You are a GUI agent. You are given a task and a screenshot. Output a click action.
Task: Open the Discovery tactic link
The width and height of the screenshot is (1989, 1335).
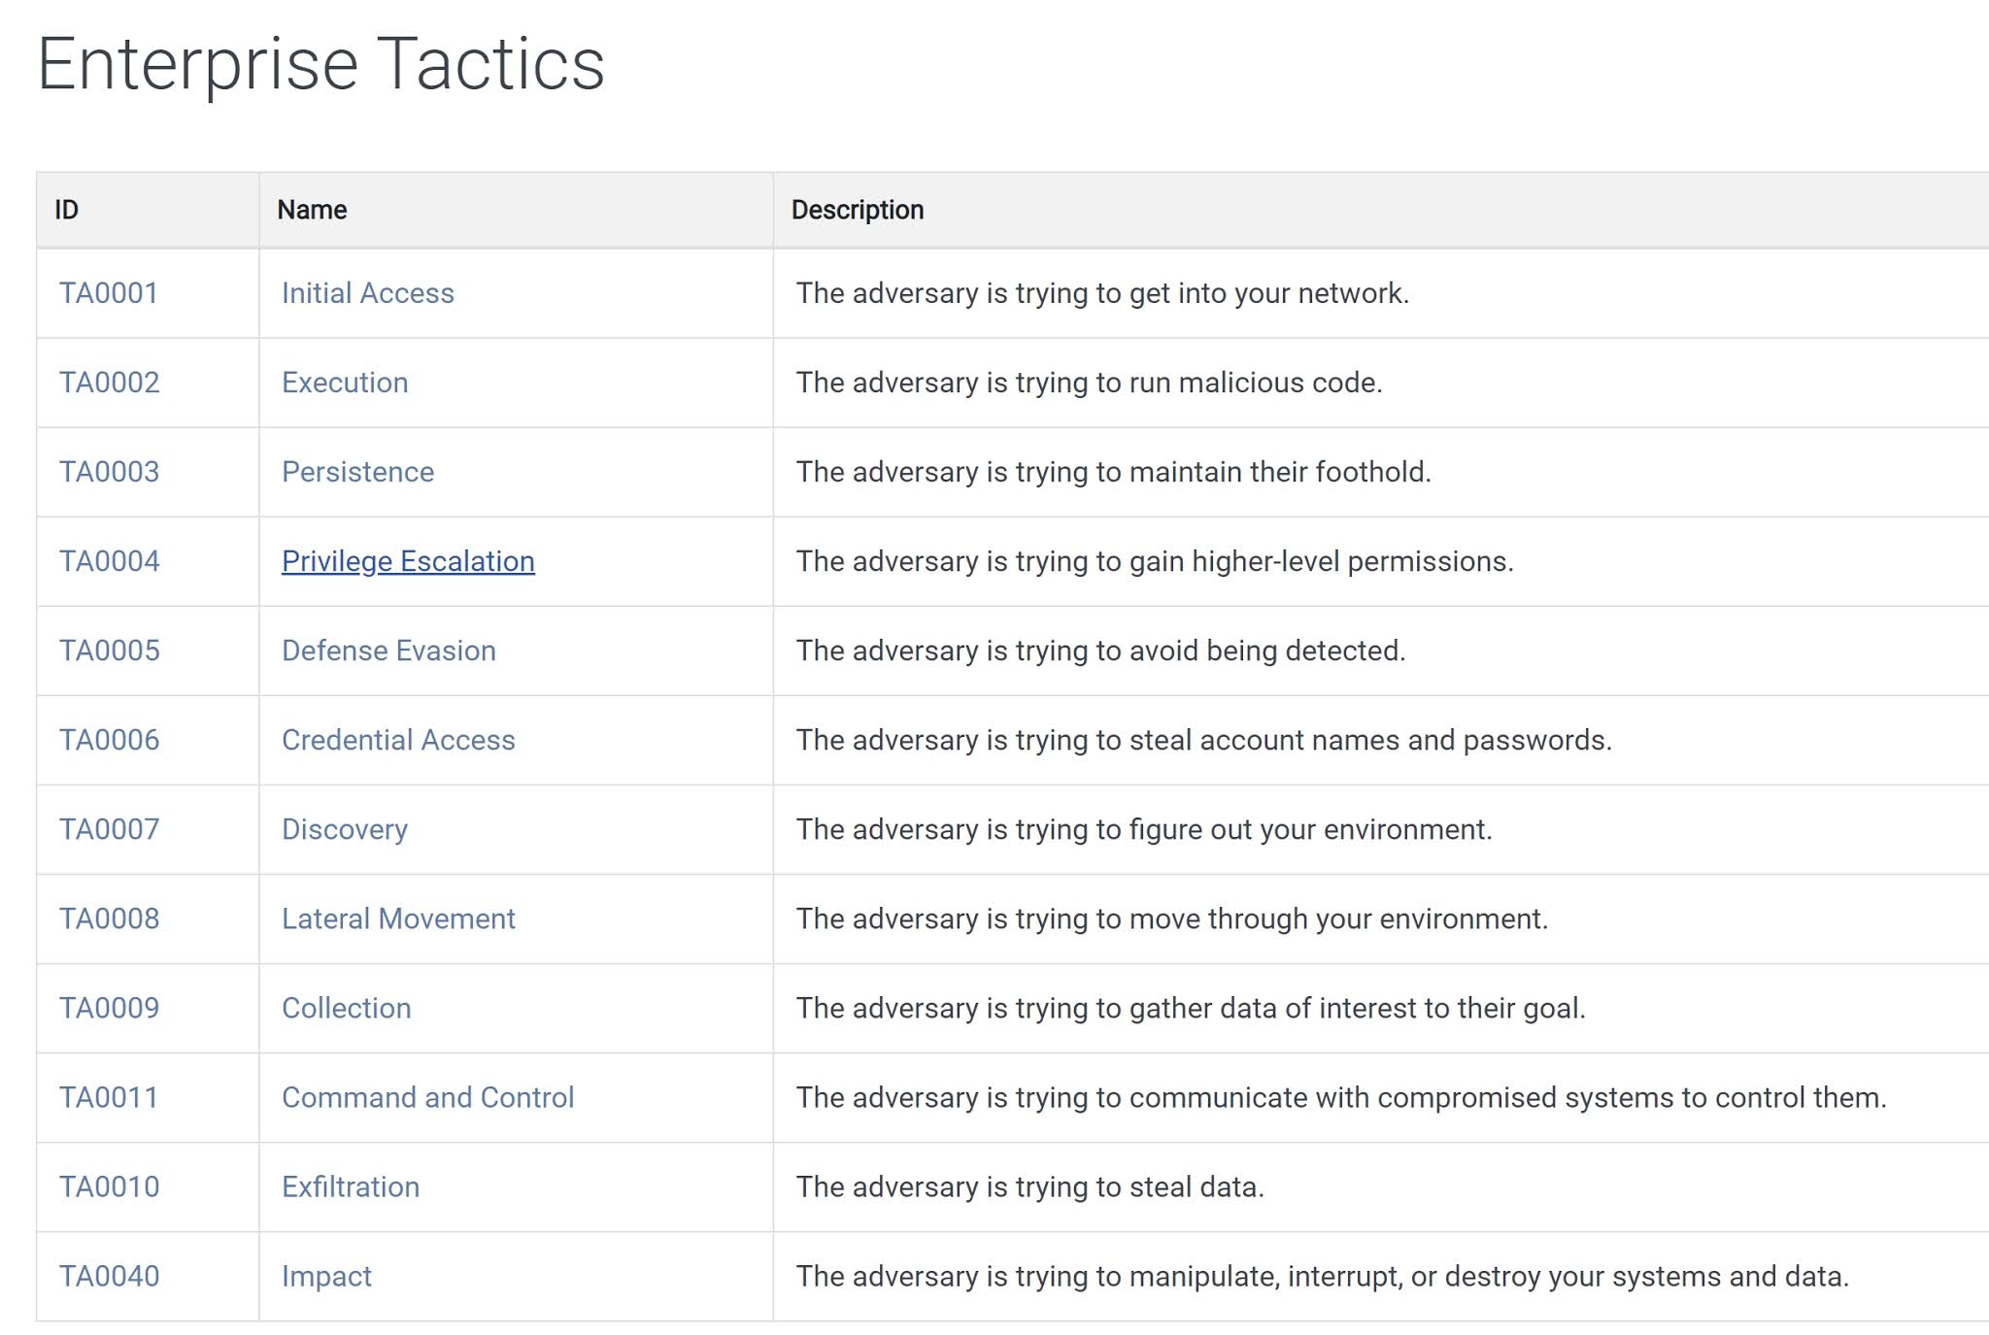coord(344,829)
